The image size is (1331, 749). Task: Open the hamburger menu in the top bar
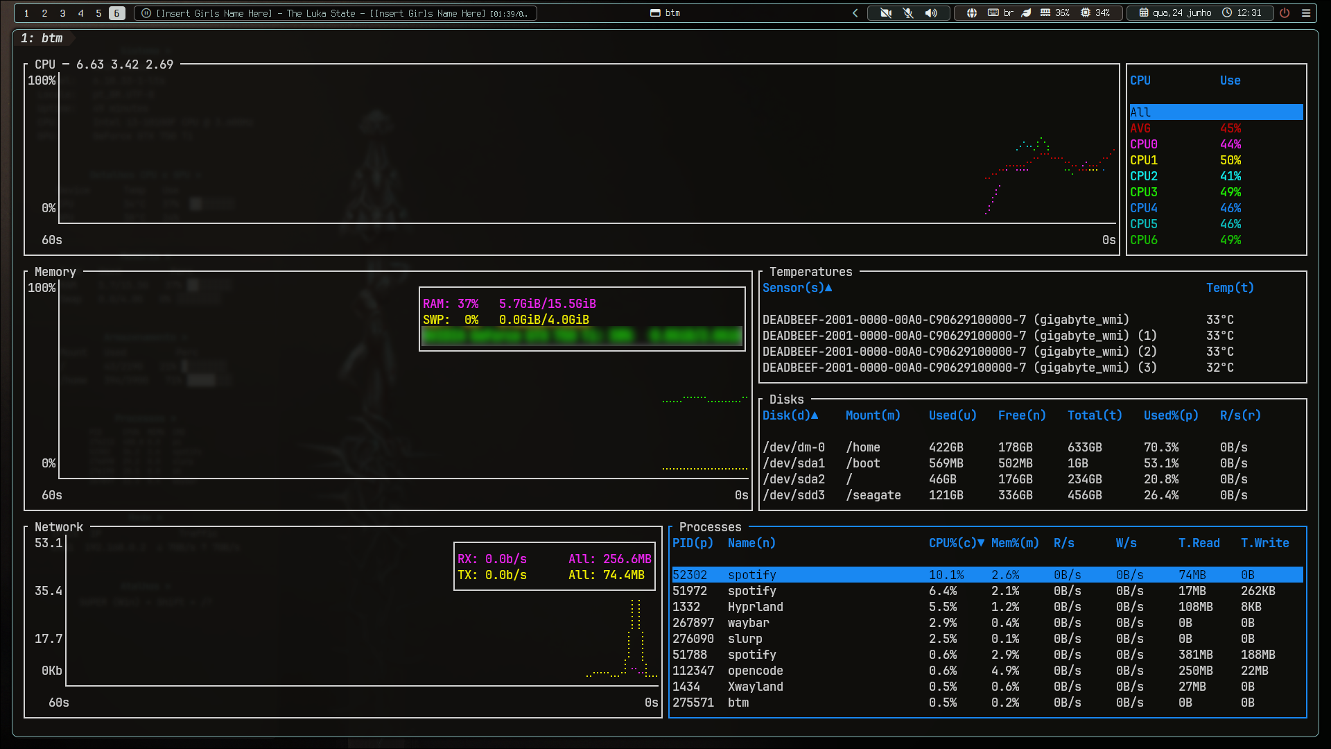(1306, 12)
